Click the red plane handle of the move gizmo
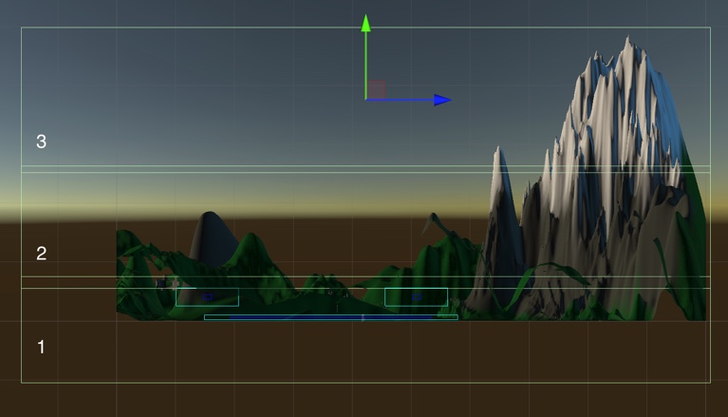Image resolution: width=728 pixels, height=417 pixels. pos(377,88)
